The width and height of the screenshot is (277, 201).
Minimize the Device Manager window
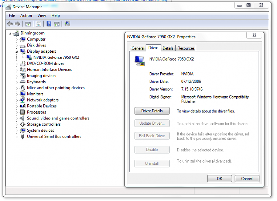coord(239,6)
